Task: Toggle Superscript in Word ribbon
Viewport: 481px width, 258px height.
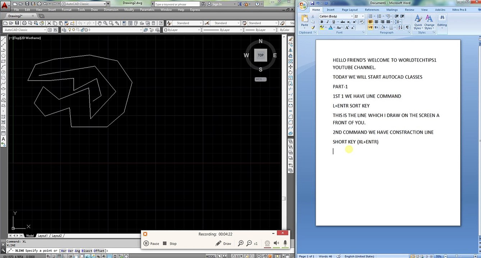Action: [355, 22]
